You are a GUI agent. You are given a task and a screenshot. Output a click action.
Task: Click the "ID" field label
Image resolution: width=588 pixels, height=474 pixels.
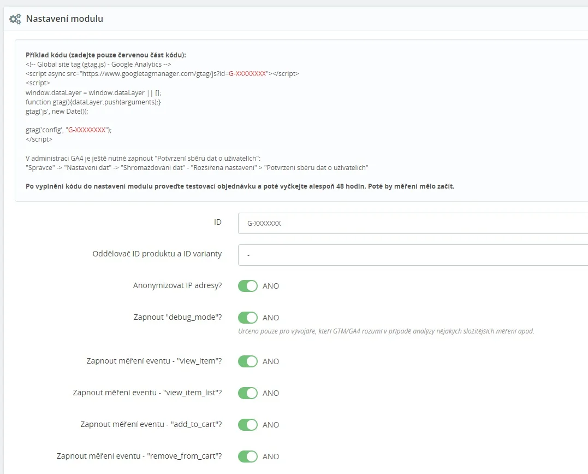pyautogui.click(x=217, y=223)
